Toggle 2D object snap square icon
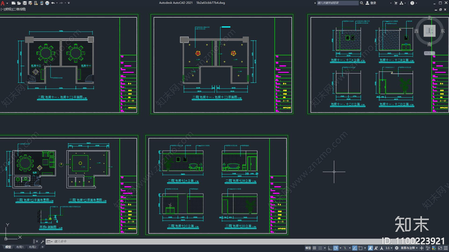 click(x=360, y=248)
